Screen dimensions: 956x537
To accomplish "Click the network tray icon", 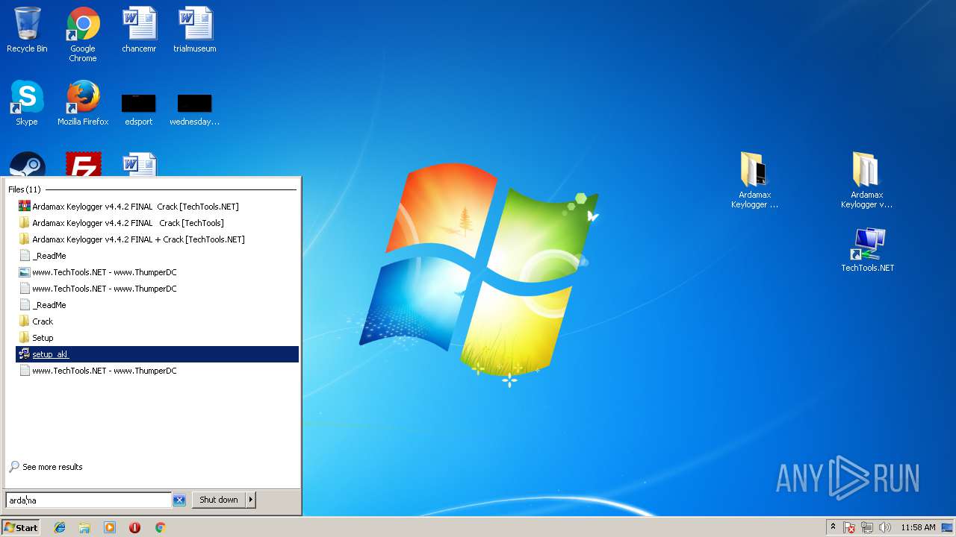I will point(867,527).
